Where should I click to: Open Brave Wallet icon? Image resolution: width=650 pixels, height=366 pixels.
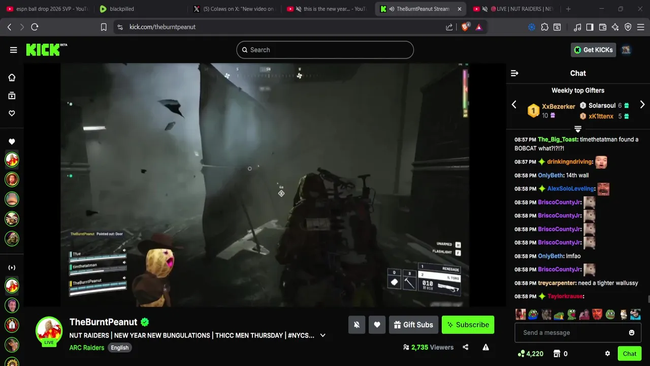tap(603, 27)
